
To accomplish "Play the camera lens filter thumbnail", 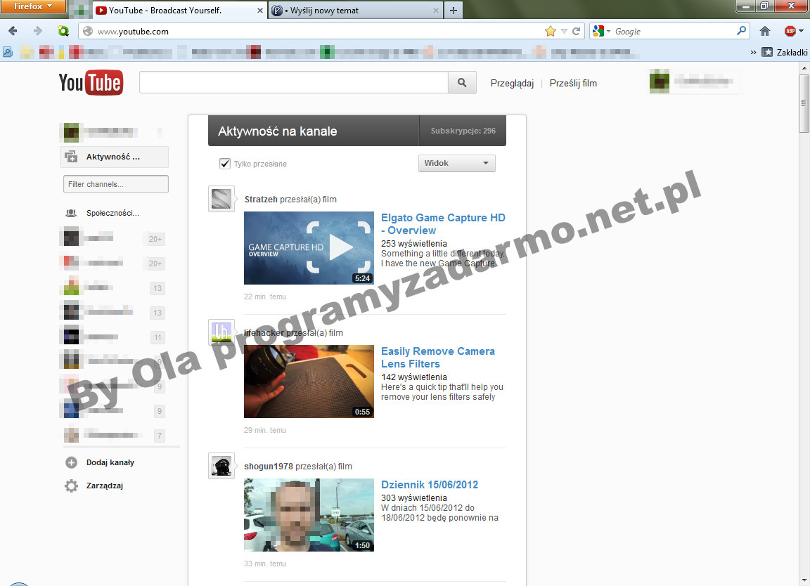I will (309, 382).
